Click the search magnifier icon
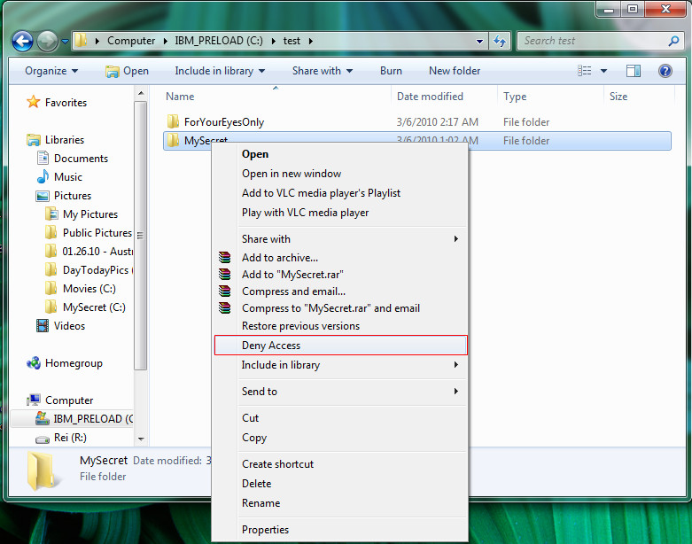Screen dimensions: 692x544 (673, 41)
